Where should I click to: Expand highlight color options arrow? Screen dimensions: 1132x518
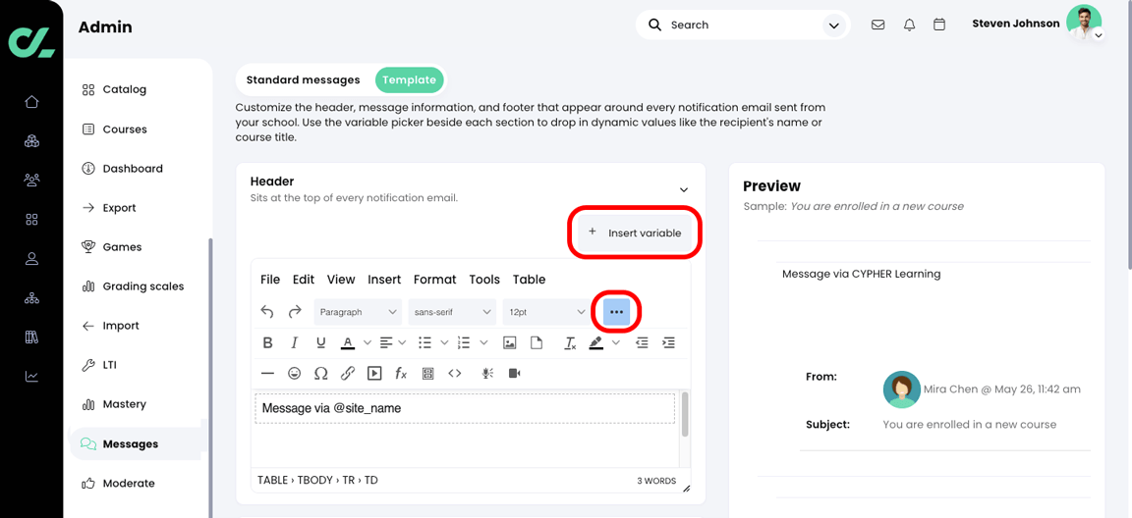click(x=616, y=343)
